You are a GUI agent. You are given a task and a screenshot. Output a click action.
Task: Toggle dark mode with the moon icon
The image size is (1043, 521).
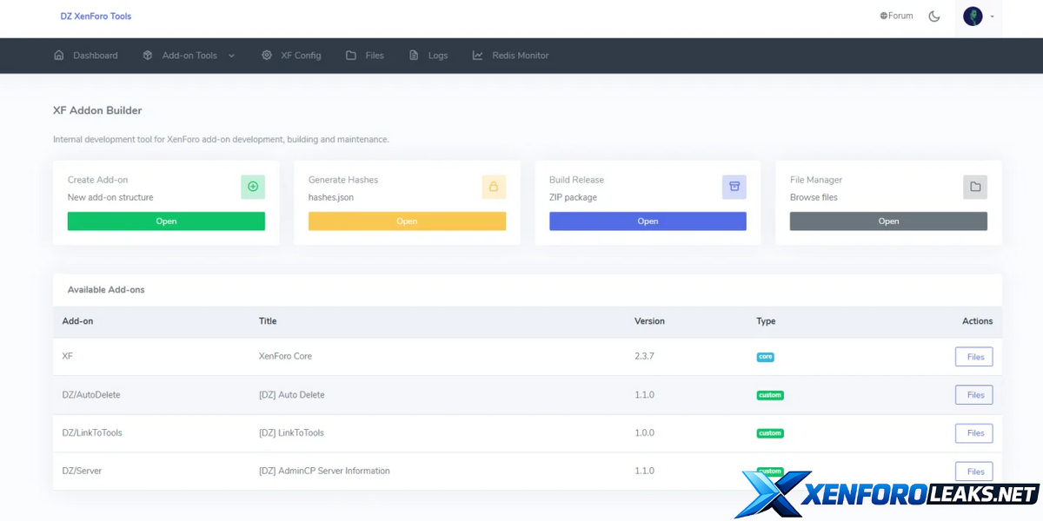pyautogui.click(x=934, y=16)
